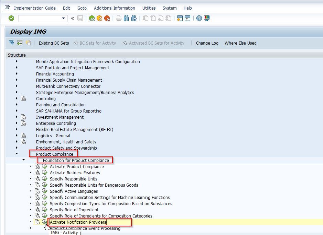Viewport: 323px width, 235px height.
Task: Click the Expand All blue arrows icon
Action: click(x=12, y=43)
